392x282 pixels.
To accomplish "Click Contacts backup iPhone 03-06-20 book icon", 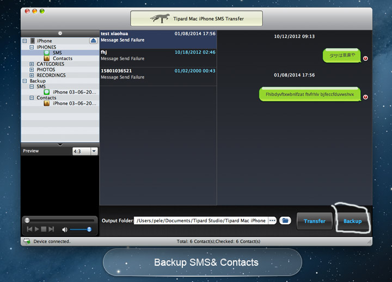I will click(46, 103).
